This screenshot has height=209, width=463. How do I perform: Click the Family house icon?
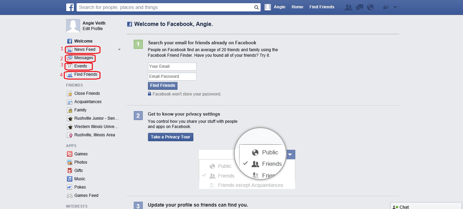pyautogui.click(x=70, y=110)
